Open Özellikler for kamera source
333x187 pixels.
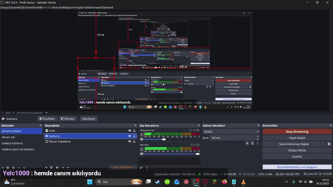point(47,119)
